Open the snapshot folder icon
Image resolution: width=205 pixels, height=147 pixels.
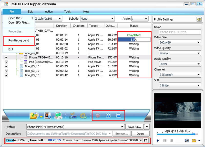[x=194, y=141]
